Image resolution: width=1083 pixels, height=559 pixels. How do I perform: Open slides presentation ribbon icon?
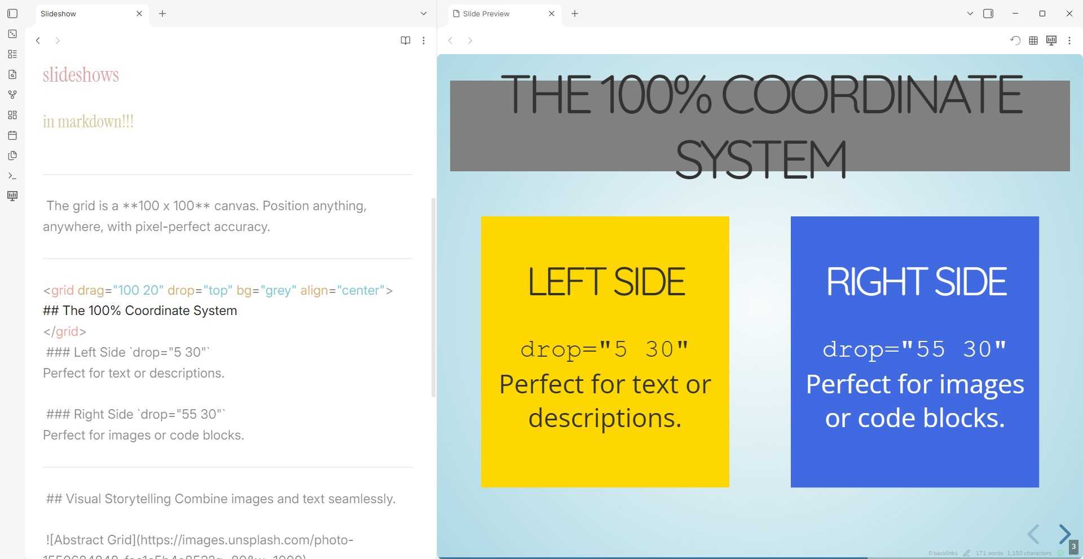(12, 196)
